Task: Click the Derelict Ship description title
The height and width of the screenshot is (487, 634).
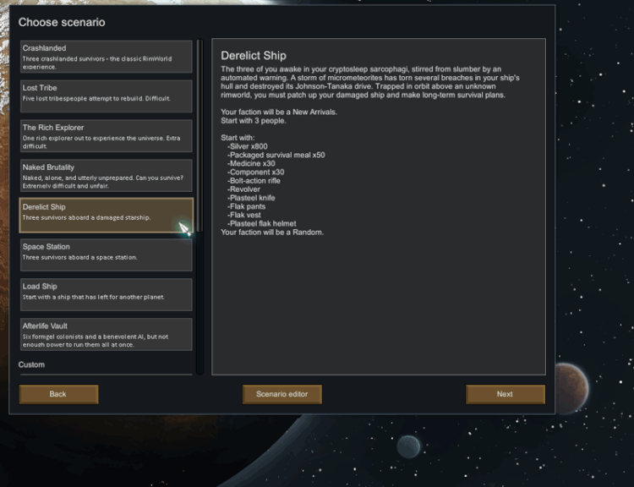Action: [254, 56]
